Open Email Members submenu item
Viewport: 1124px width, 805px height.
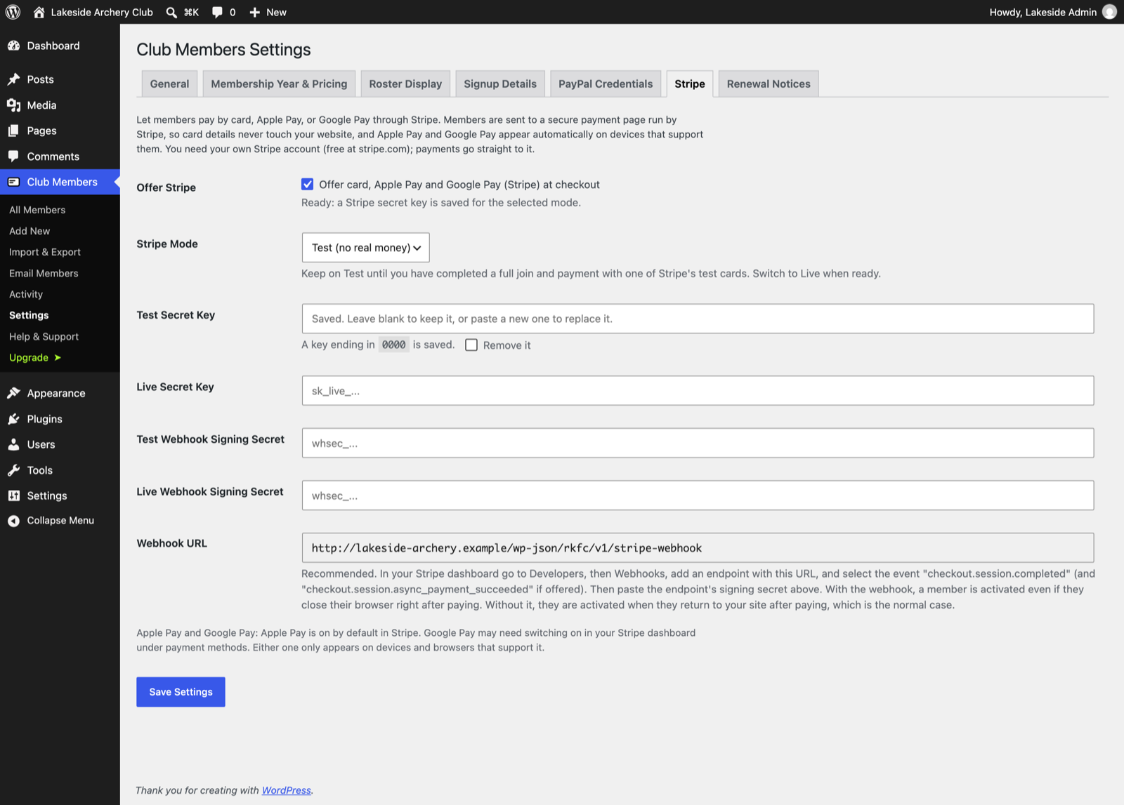[x=44, y=273]
